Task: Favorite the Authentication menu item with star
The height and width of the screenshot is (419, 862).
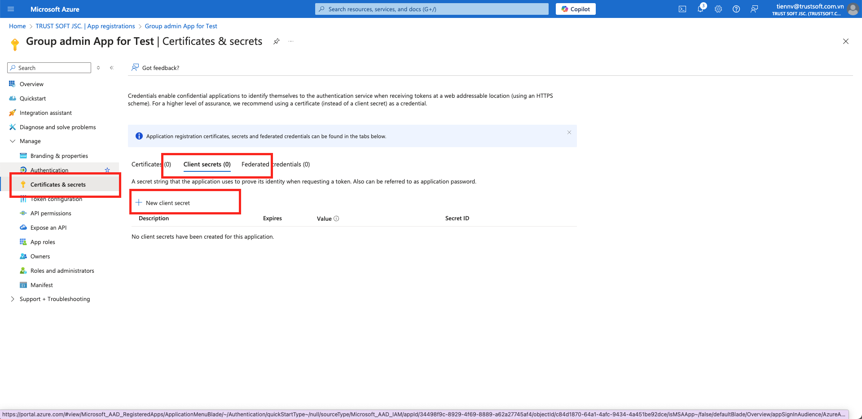Action: click(x=107, y=170)
